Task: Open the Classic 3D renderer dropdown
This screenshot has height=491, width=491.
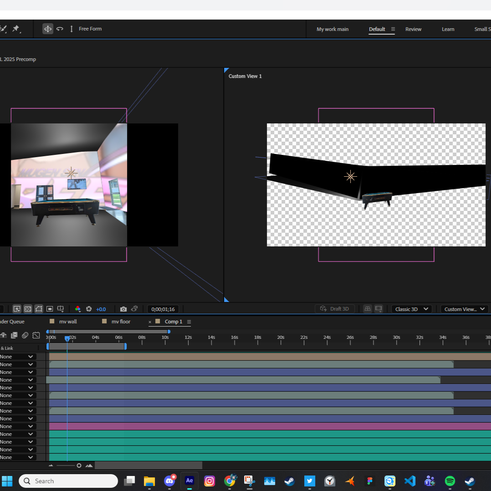Action: (x=411, y=309)
